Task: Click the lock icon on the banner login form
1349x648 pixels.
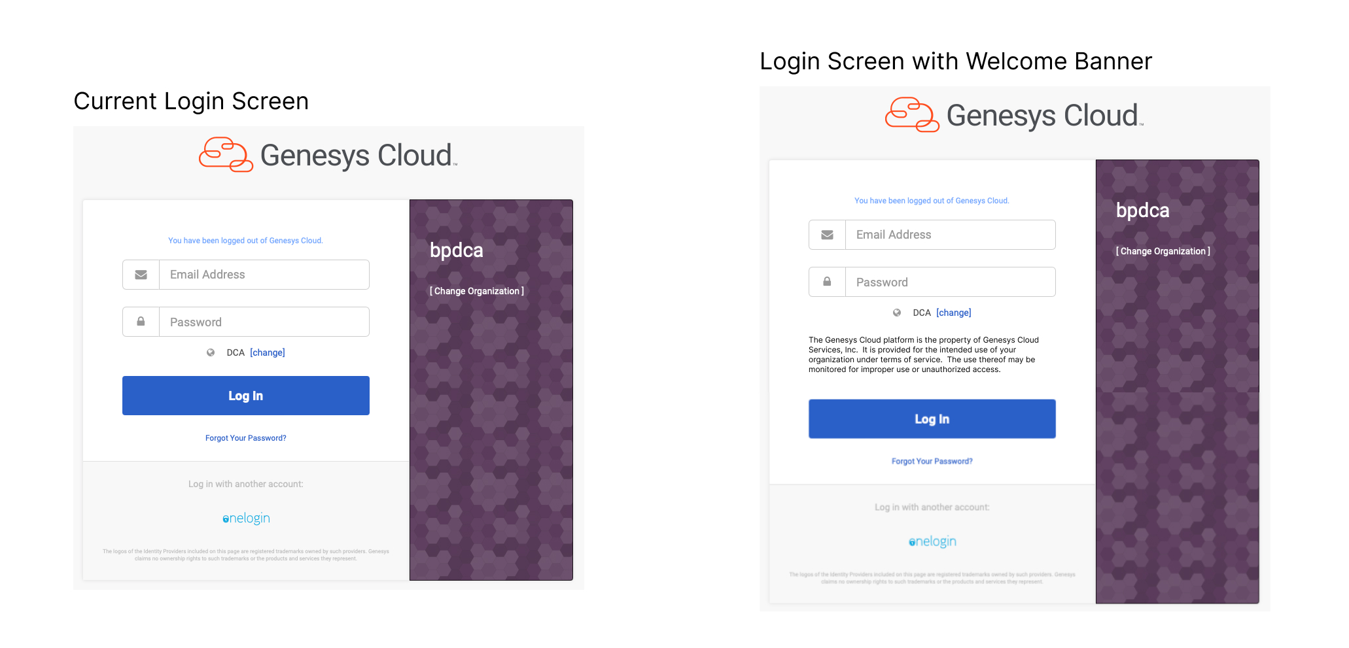Action: [828, 282]
